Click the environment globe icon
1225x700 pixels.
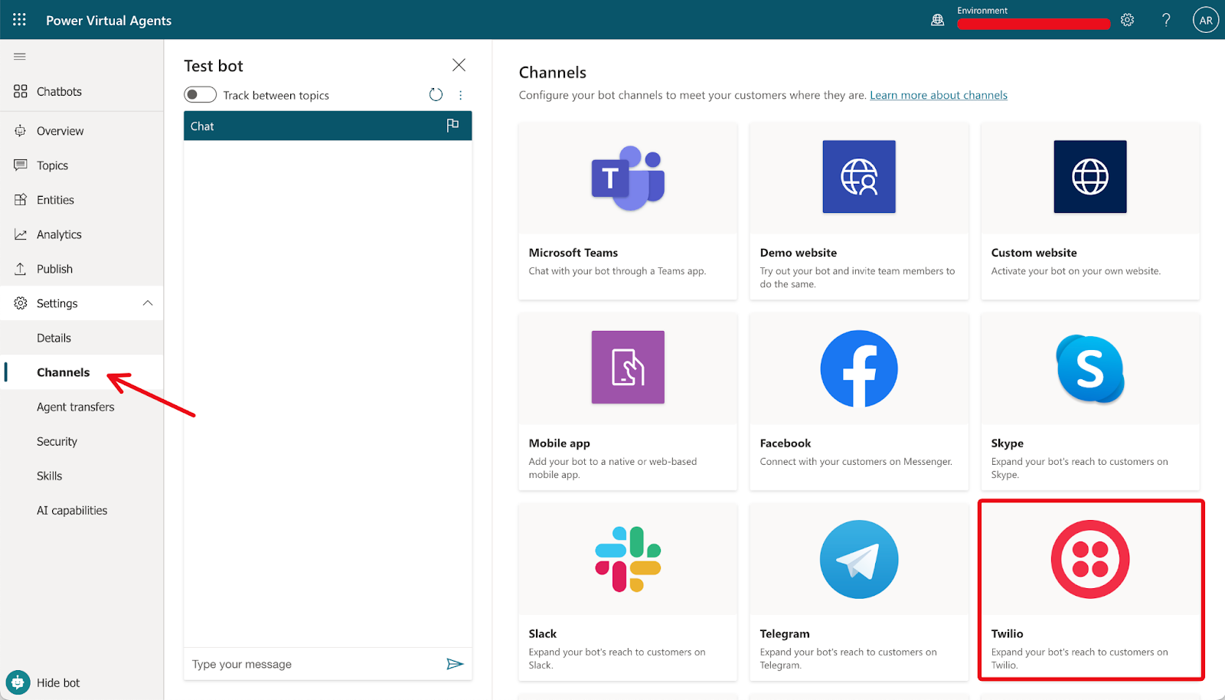click(937, 20)
